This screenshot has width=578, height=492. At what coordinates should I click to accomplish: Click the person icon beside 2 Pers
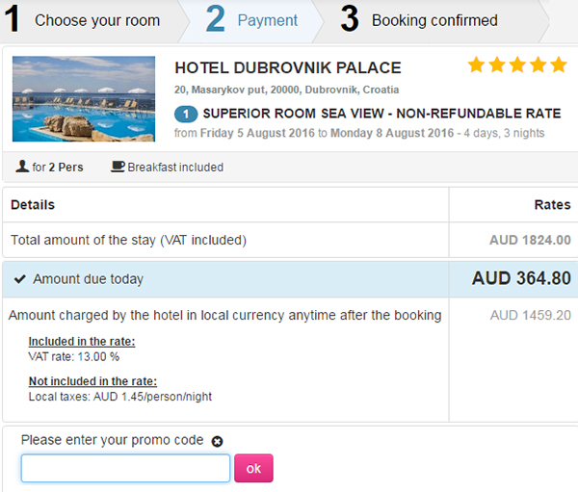click(x=22, y=167)
